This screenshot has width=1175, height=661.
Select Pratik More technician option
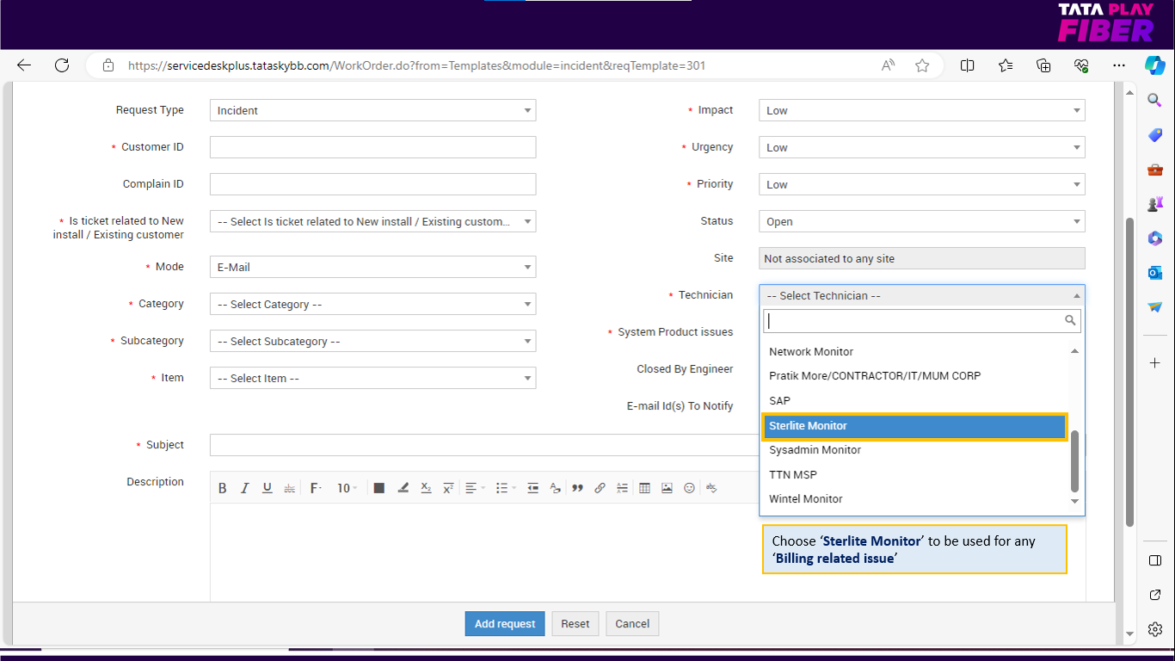point(915,376)
